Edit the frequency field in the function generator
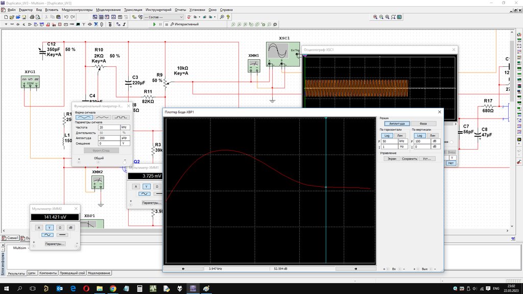The width and height of the screenshot is (523, 294). pos(109,127)
